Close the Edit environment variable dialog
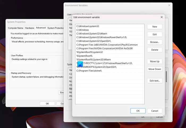 162,17
